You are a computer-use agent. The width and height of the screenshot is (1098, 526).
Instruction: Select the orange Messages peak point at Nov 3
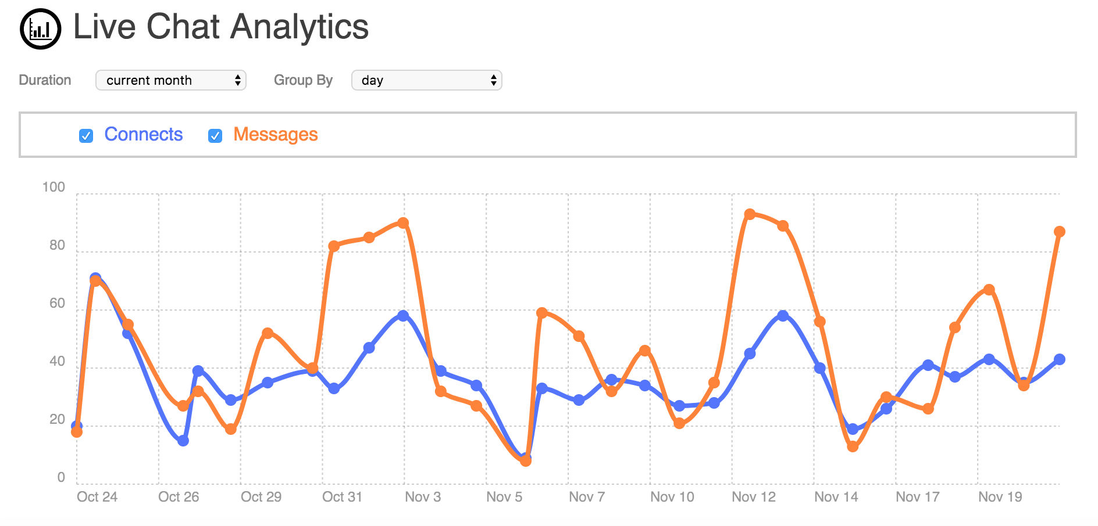pyautogui.click(x=403, y=223)
